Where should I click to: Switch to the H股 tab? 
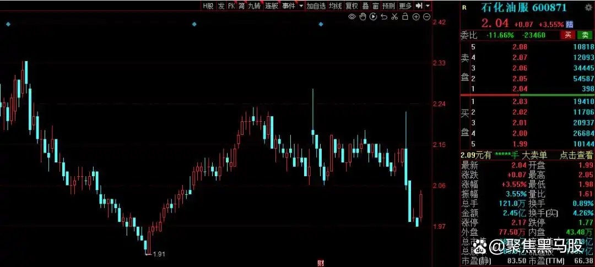tap(208, 6)
